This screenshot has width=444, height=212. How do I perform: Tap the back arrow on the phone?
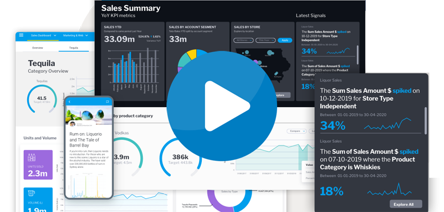click(69, 102)
